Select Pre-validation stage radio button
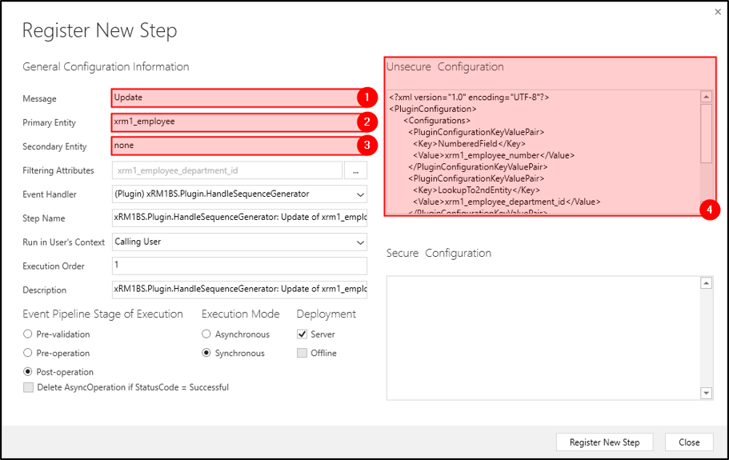The height and width of the screenshot is (460, 729). (x=28, y=334)
